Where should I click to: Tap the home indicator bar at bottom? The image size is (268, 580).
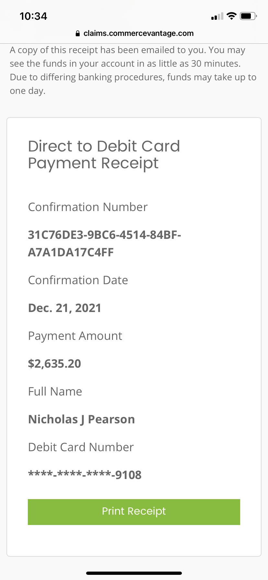[134, 573]
